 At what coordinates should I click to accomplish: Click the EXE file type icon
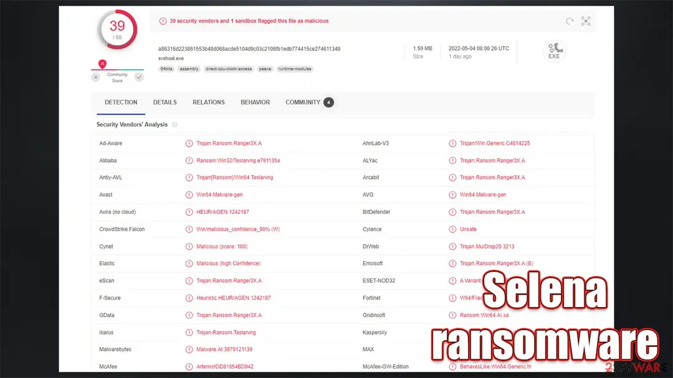554,51
